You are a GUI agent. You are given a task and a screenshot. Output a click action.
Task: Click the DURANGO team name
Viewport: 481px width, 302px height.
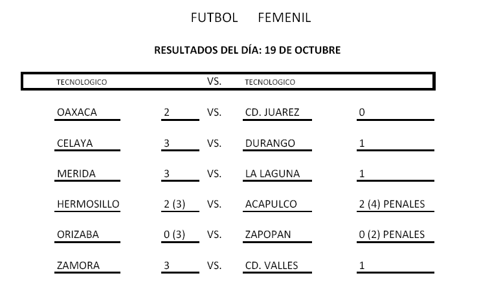(x=271, y=144)
